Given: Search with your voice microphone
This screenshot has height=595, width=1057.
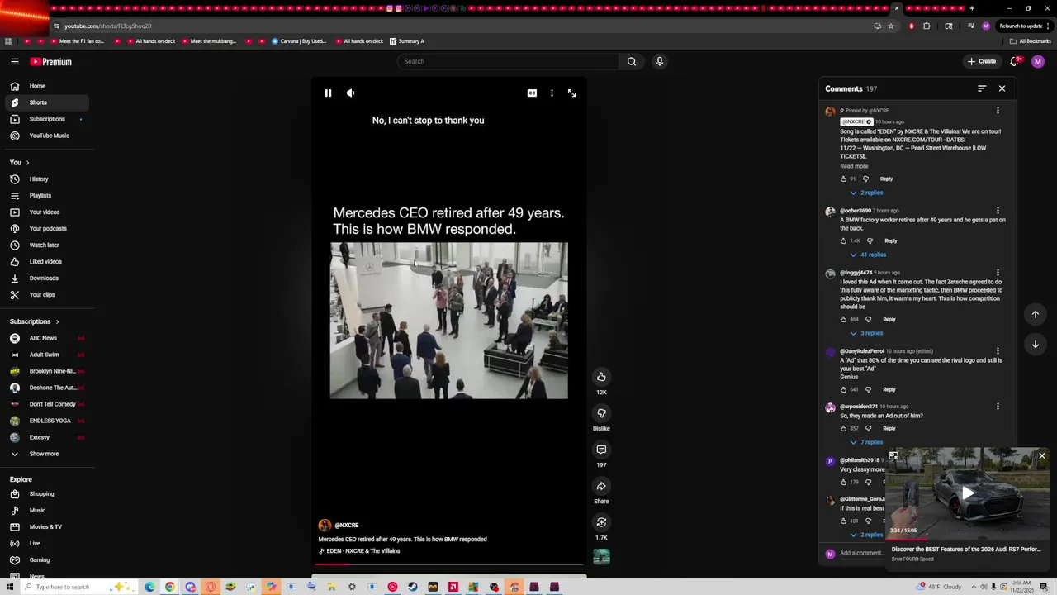Looking at the screenshot, I should pyautogui.click(x=659, y=61).
